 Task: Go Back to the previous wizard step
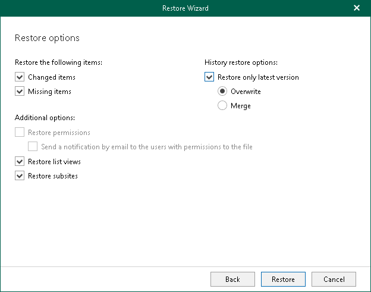coord(232,279)
